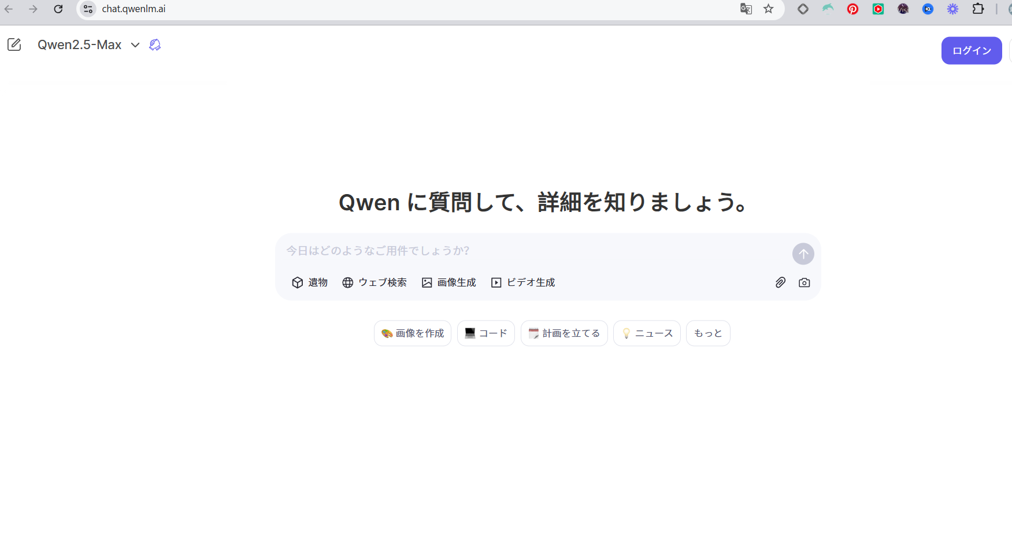Screen dimensions: 1012x558
Task: Click the diamond-shaped extension icon
Action: coord(803,9)
